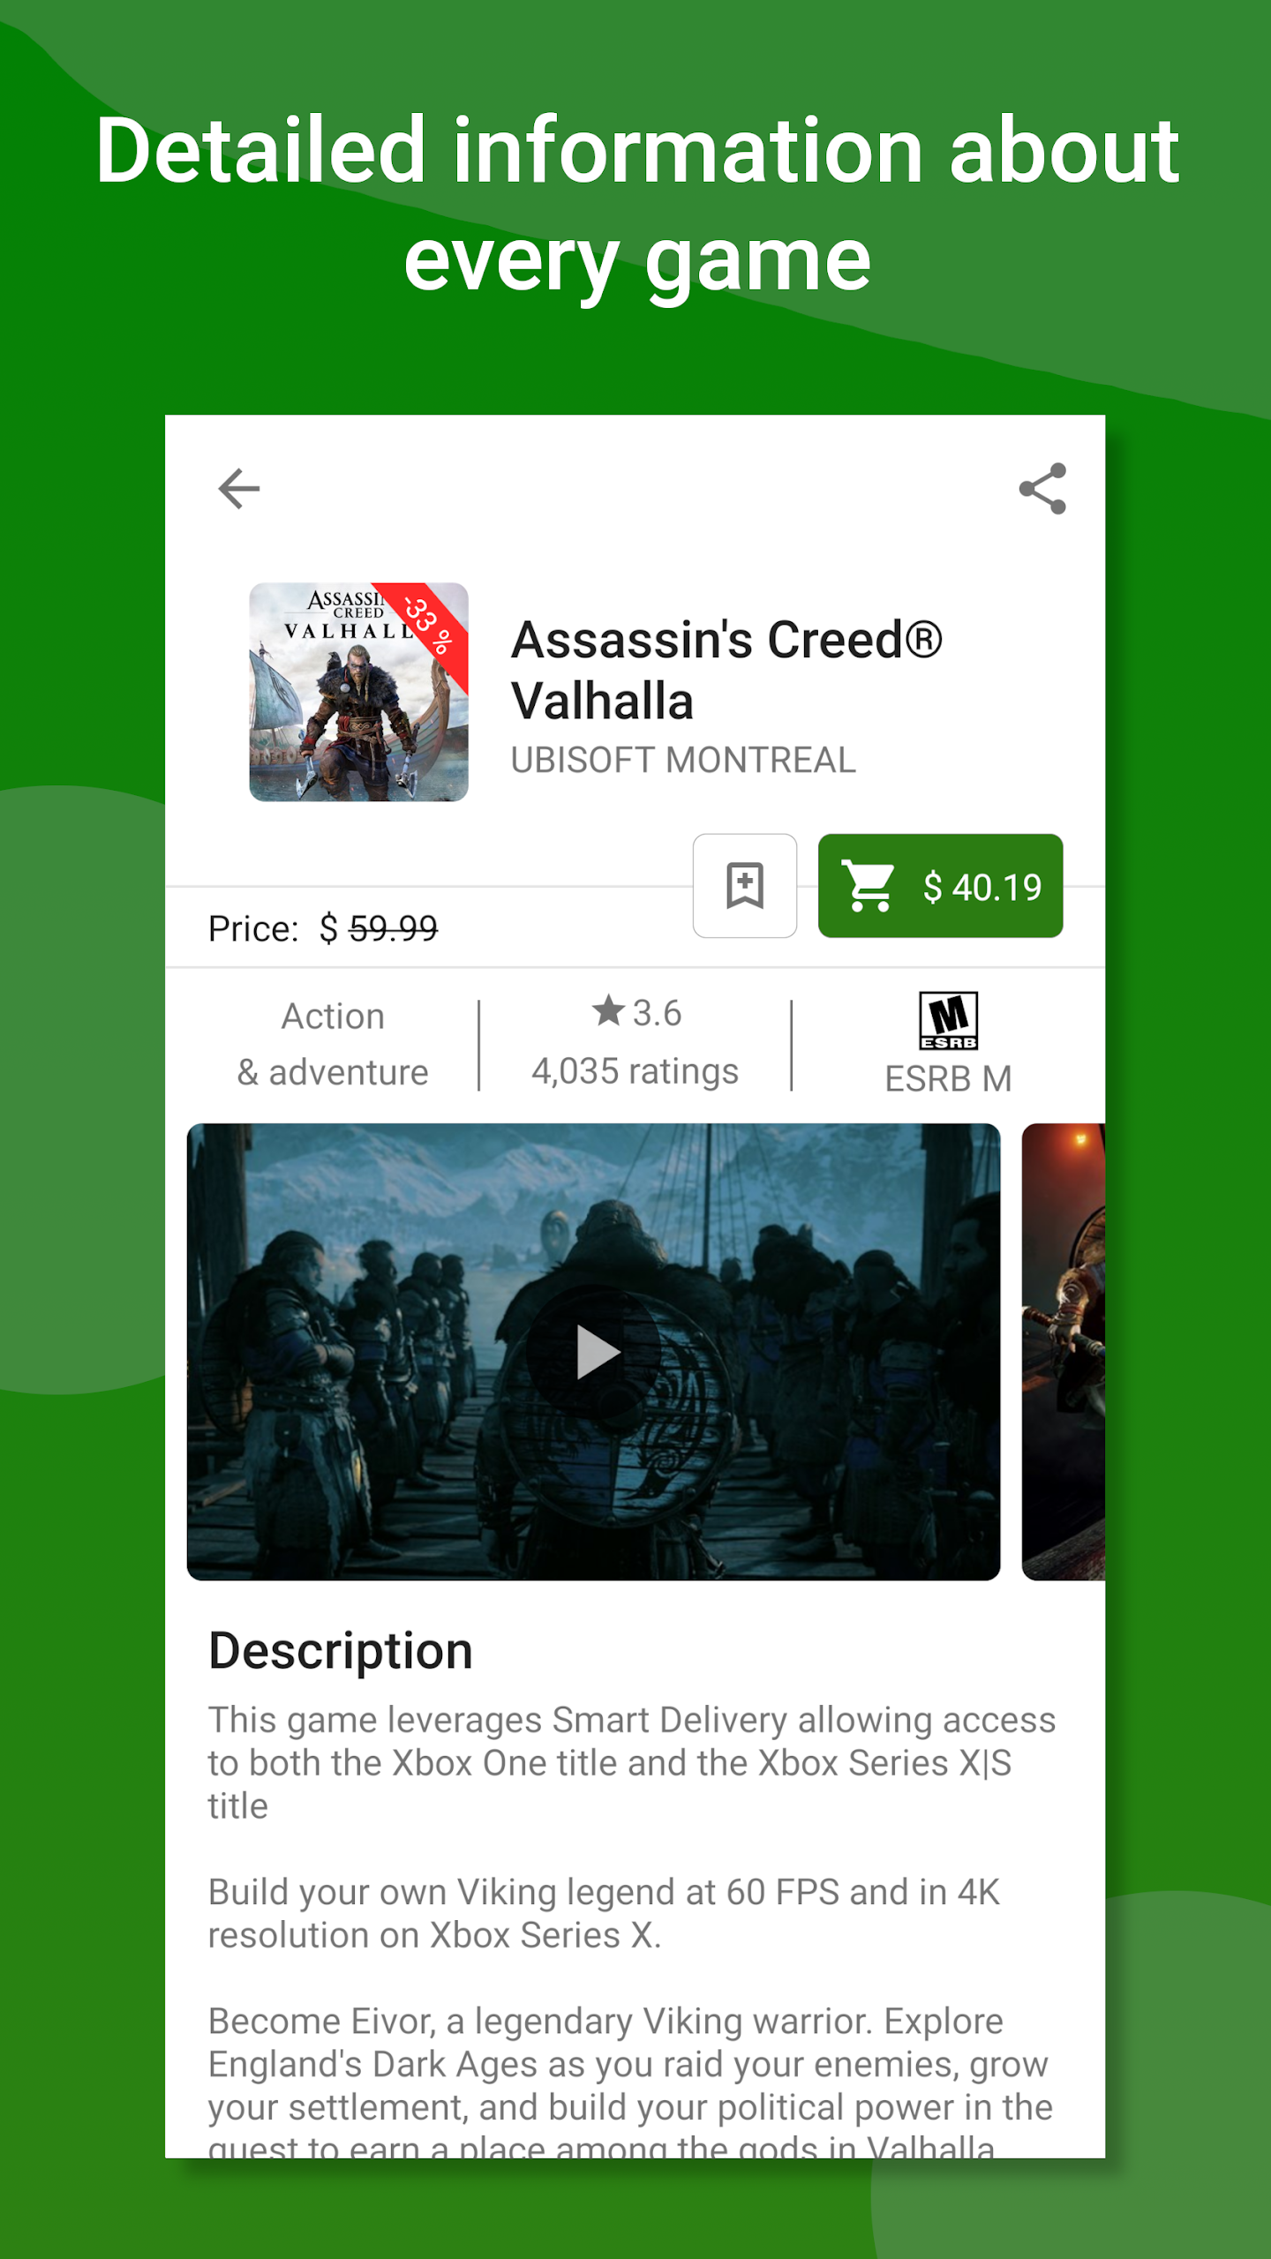Screen dimensions: 1271x2259
Task: Open the share icon
Action: (x=1042, y=489)
